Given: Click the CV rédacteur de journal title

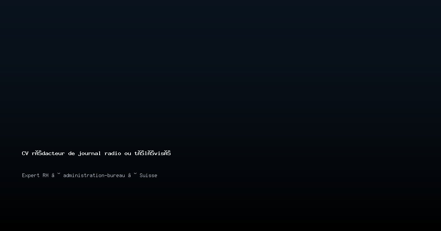Looking at the screenshot, I should tap(96, 153).
